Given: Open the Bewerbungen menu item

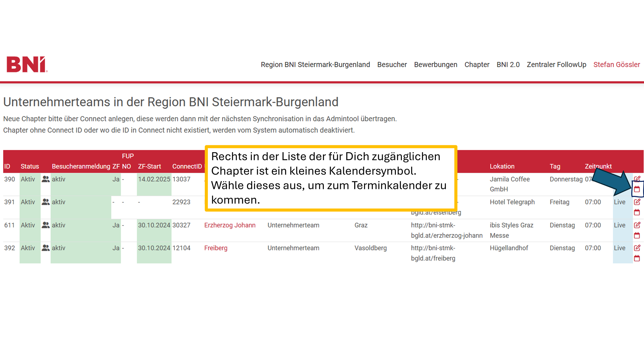Looking at the screenshot, I should pos(435,65).
